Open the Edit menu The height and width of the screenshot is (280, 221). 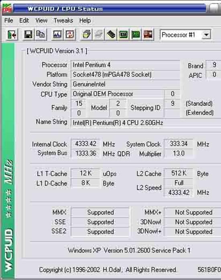(24, 21)
